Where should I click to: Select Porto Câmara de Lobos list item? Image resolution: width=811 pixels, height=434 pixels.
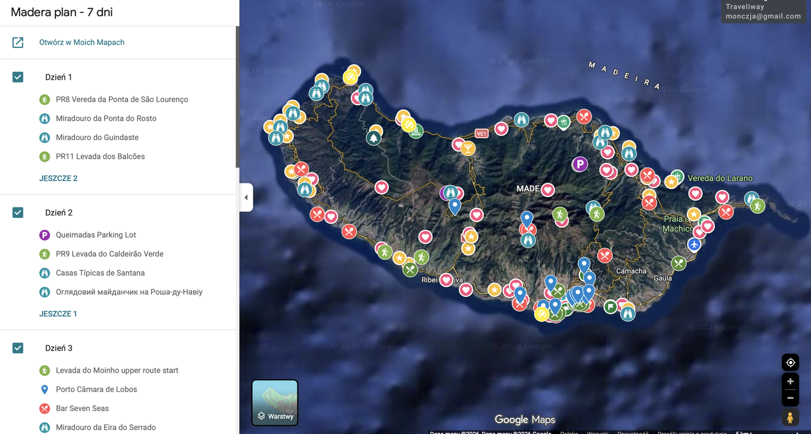pyautogui.click(x=96, y=389)
